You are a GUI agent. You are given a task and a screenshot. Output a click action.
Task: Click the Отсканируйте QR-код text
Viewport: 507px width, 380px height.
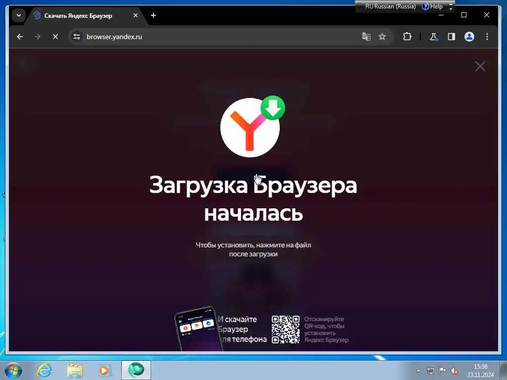(326, 329)
